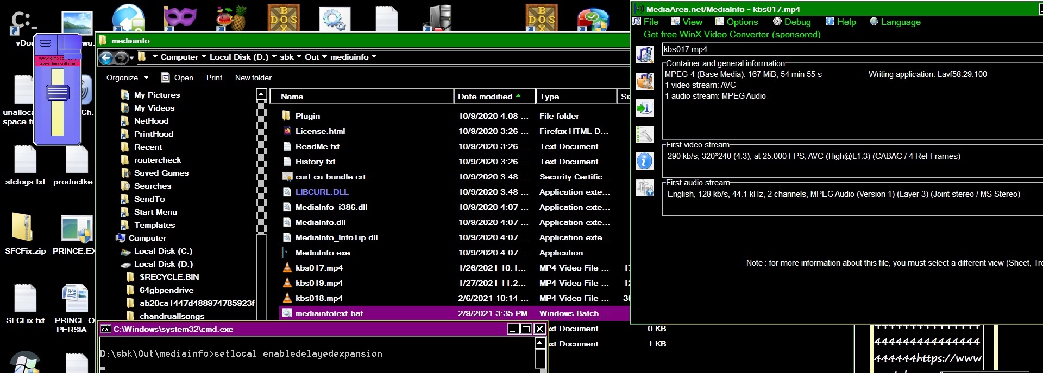Viewport: 1043px width, 373px height.
Task: Open the SFCFix.zip desktop icon
Action: coord(25,234)
